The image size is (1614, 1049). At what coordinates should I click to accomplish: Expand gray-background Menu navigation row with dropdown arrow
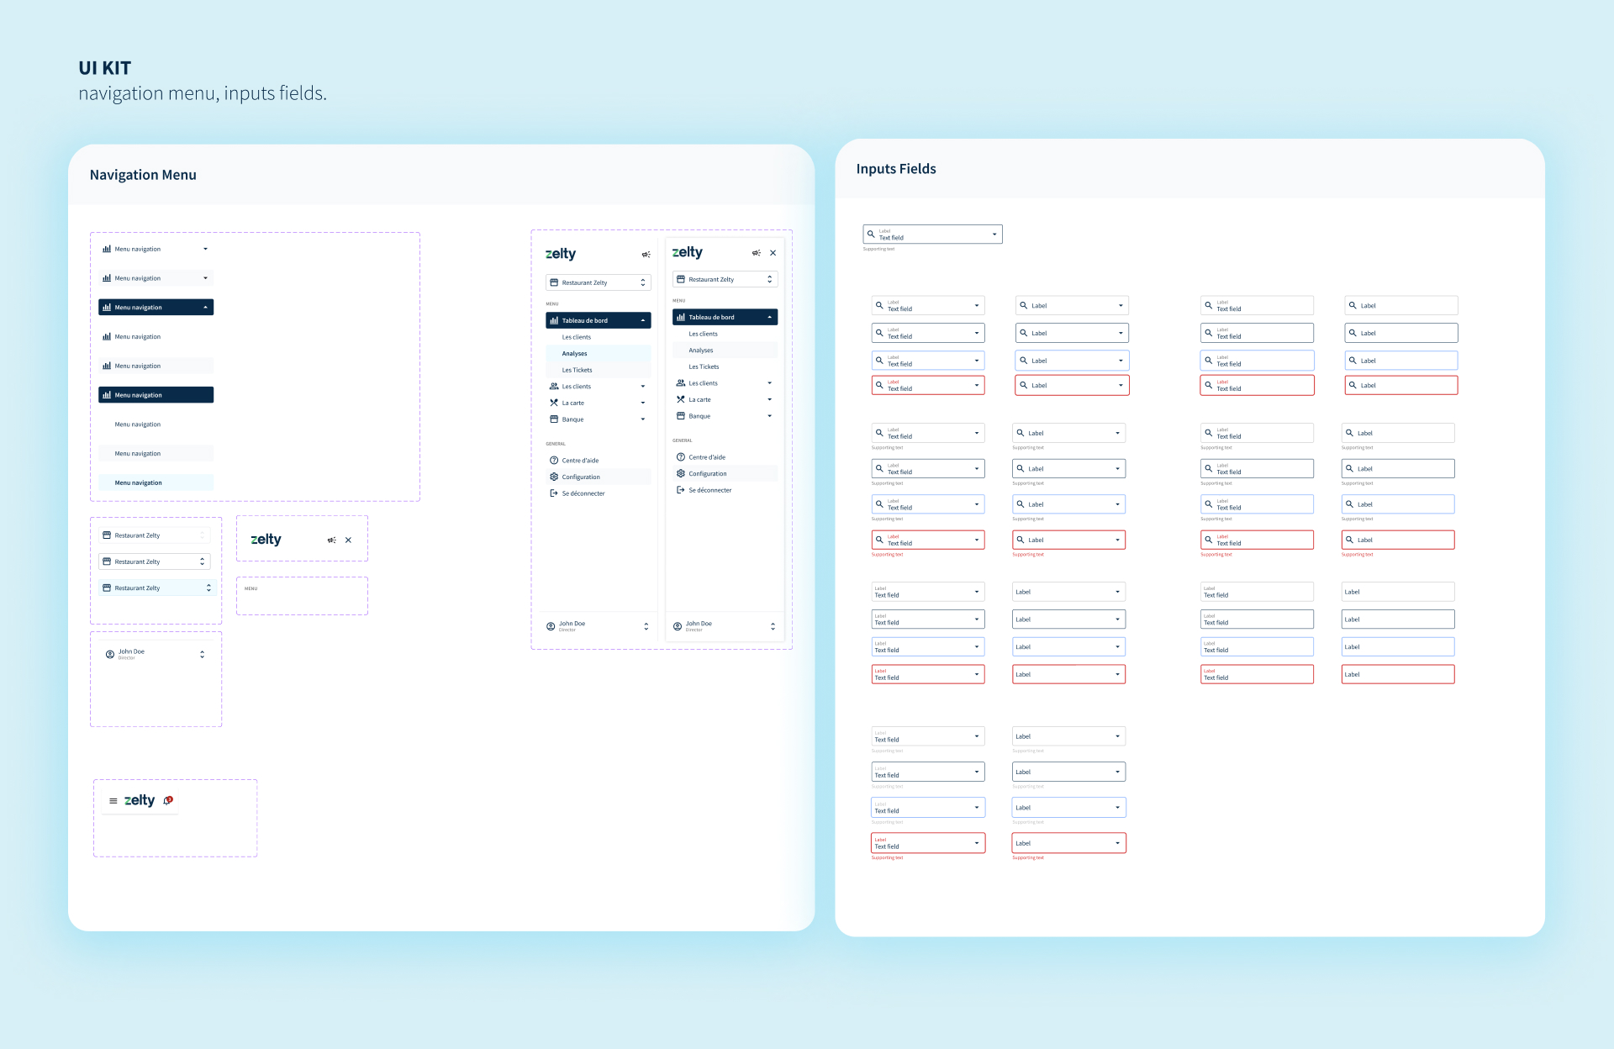(156, 278)
